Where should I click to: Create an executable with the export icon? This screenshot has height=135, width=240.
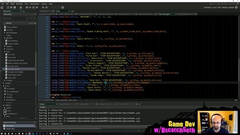tap(21, 7)
